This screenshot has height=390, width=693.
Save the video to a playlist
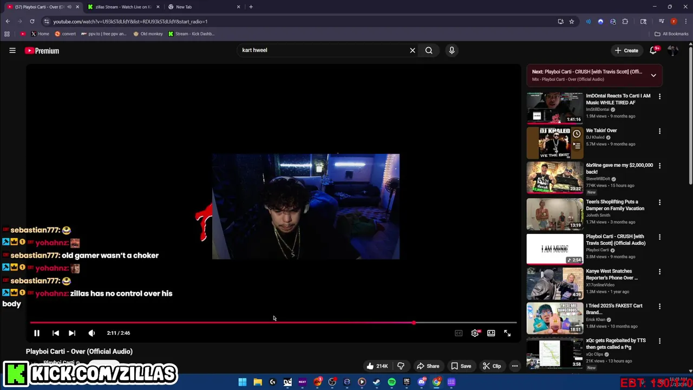click(461, 366)
